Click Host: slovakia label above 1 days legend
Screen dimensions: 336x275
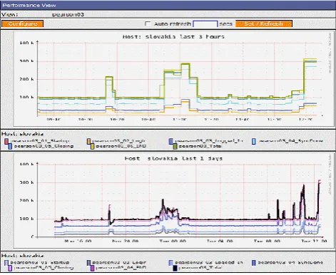pos(23,256)
